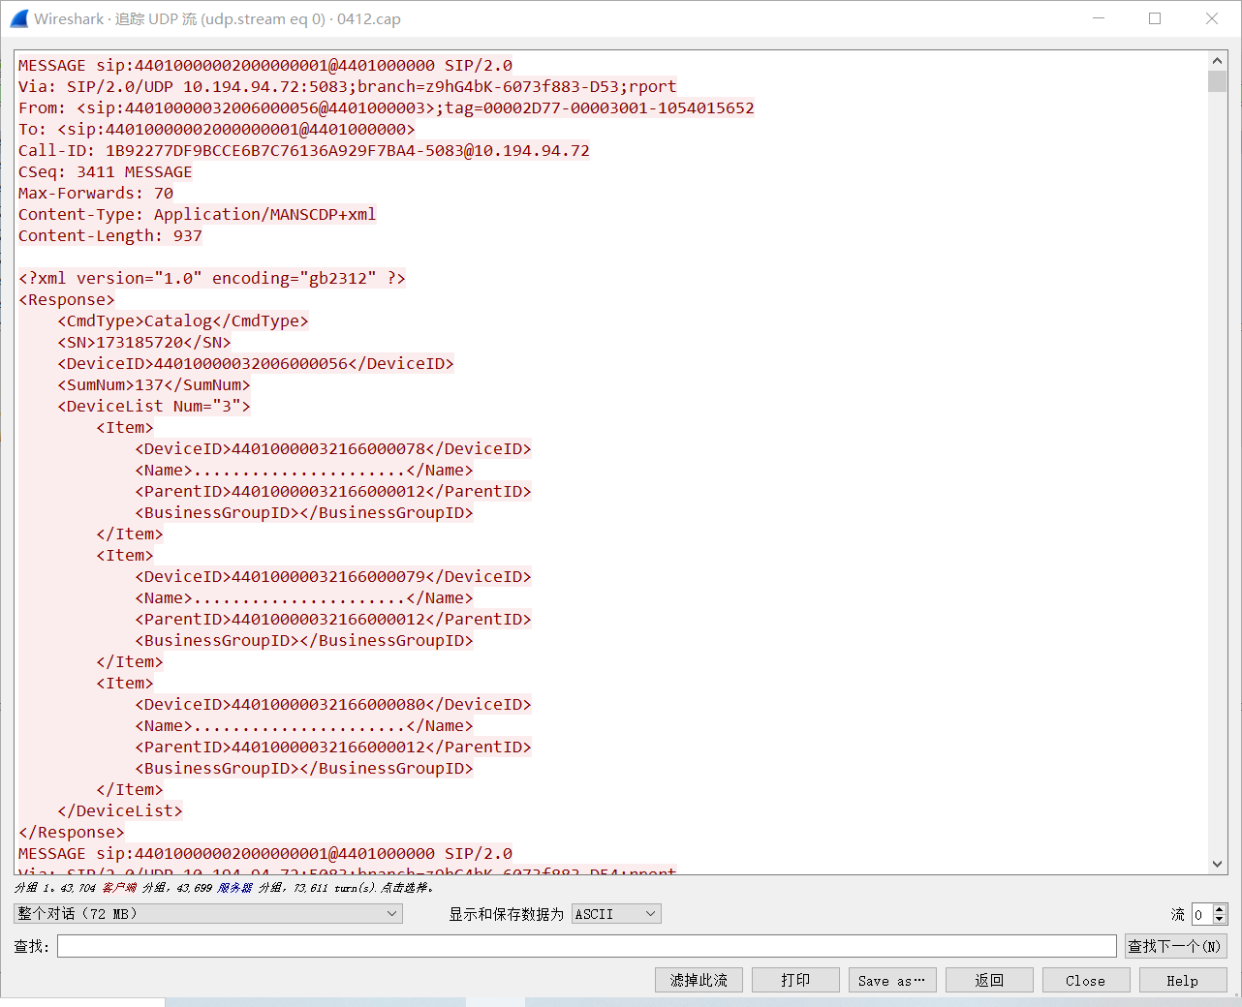Close the window with the title bar X
Screen dimensions: 1242x1007
1212,18
